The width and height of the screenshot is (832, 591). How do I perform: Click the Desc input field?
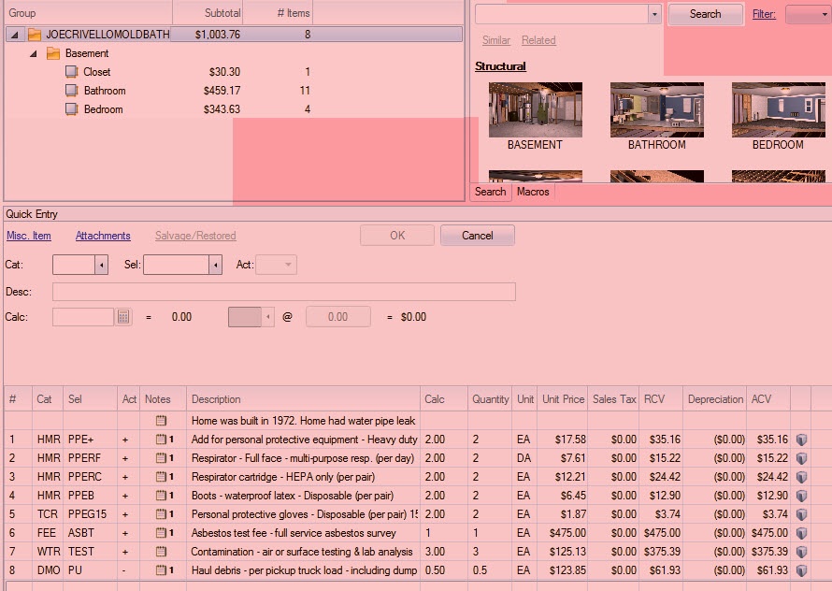coord(284,292)
